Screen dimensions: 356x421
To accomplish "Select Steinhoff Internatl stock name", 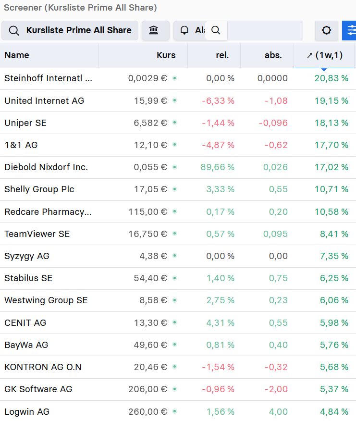I will click(49, 78).
